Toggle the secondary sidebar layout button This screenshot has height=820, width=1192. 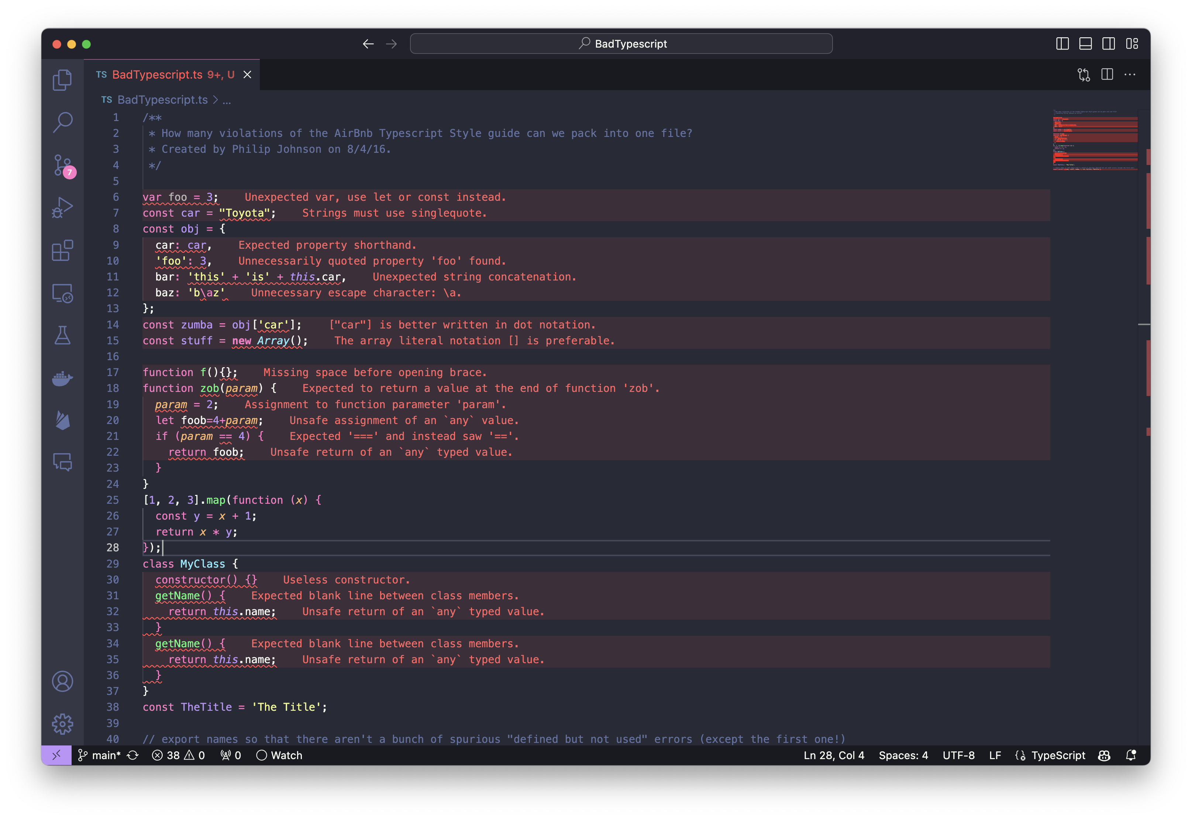tap(1108, 44)
